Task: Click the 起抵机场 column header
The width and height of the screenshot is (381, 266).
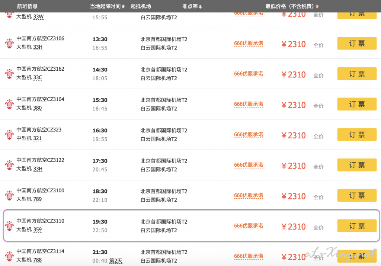Action: point(141,6)
